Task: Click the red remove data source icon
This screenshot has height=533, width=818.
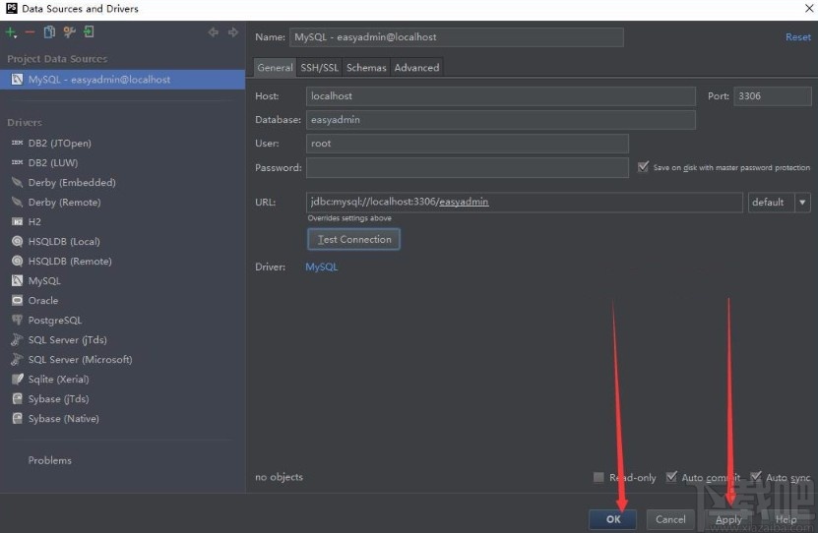Action: click(30, 32)
